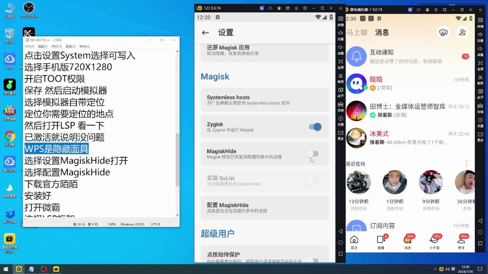Toggle the Zygisk switch
The width and height of the screenshot is (488, 274).
[315, 127]
